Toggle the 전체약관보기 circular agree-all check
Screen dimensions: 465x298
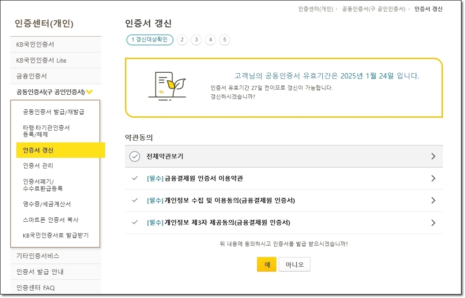click(x=135, y=156)
